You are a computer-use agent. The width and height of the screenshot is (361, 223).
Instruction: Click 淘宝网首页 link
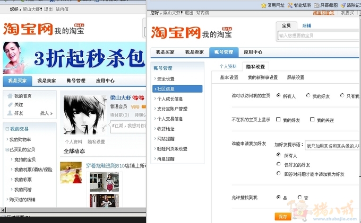click(x=323, y=13)
